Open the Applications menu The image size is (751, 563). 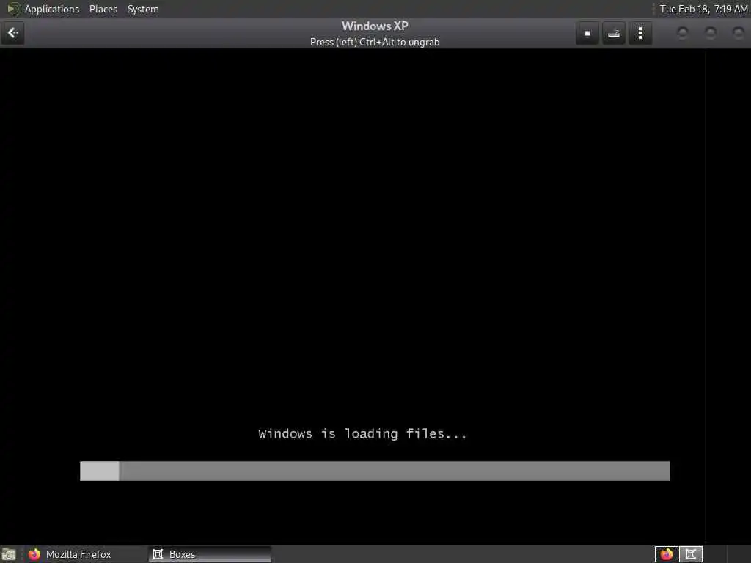(x=52, y=9)
